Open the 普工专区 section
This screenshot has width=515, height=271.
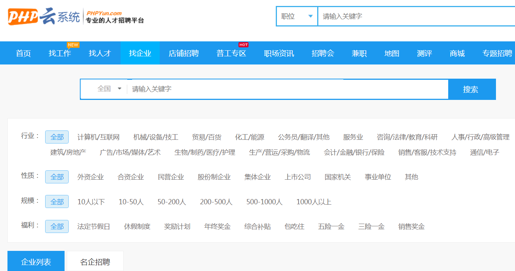(x=231, y=53)
